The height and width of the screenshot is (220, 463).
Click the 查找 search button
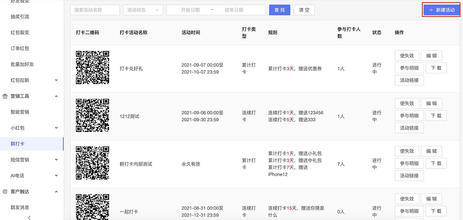click(280, 10)
